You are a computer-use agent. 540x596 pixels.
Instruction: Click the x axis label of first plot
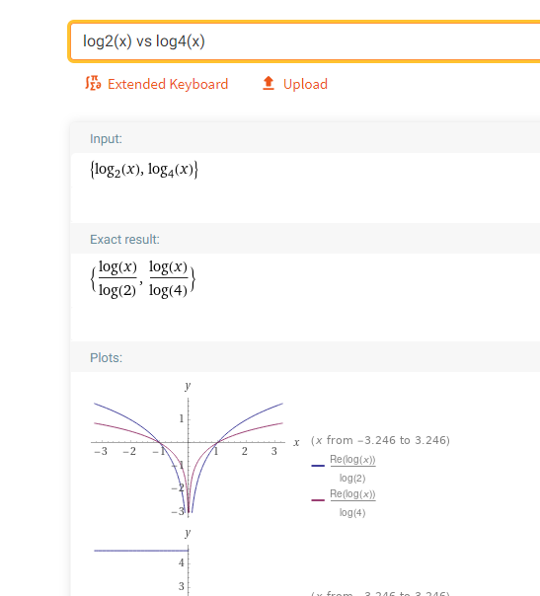(x=296, y=442)
